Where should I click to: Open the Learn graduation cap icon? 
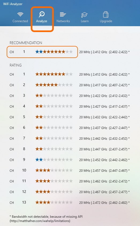[85, 15]
